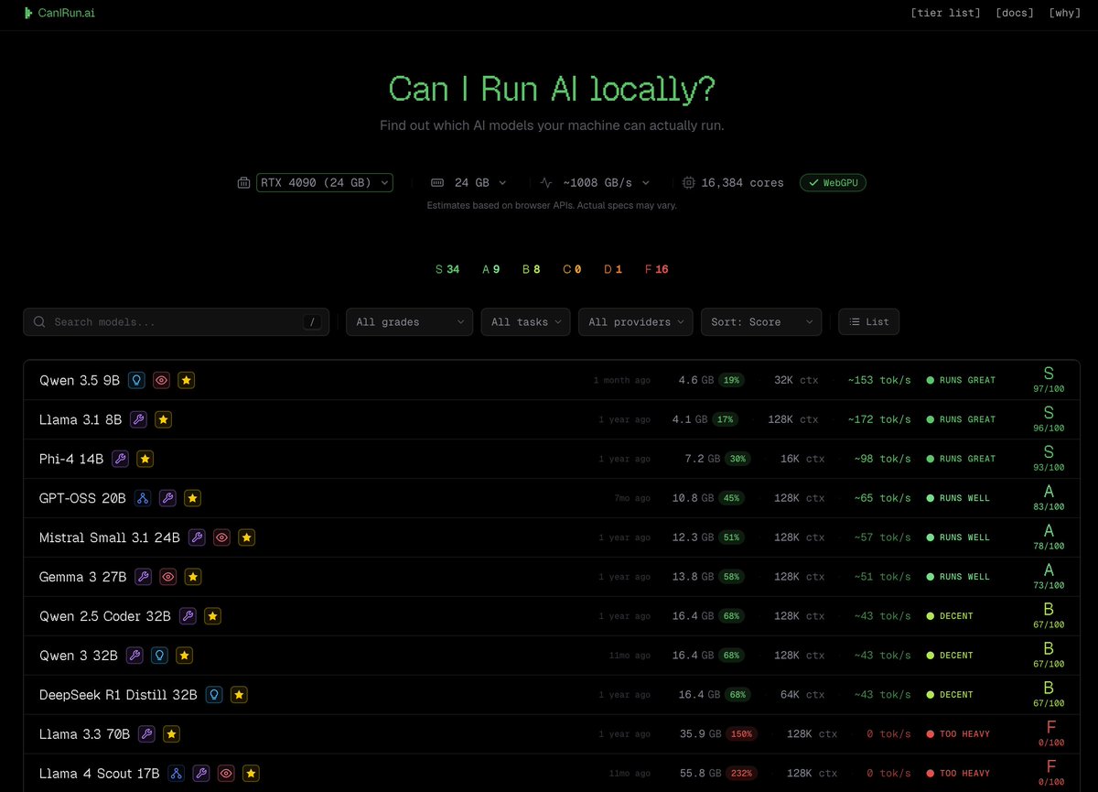Click the MoE network icon on GPT-OSS 20B
Image resolution: width=1098 pixels, height=792 pixels.
tap(142, 498)
